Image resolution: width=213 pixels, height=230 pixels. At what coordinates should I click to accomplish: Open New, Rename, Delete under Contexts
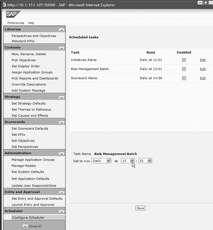pyautogui.click(x=29, y=54)
